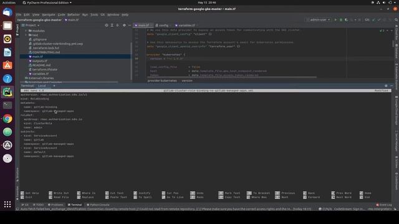This screenshot has width=399, height=224.
Task: Open the Terminal app in the dock
Action: pos(7,105)
